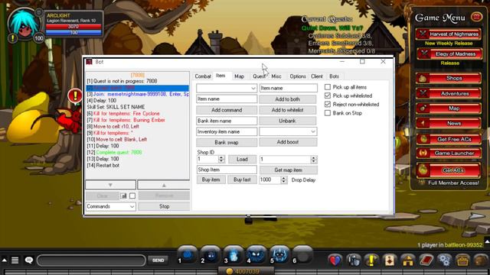This screenshot has width=490, height=275.
Task: Open game options gear icon
Action: pos(445,260)
